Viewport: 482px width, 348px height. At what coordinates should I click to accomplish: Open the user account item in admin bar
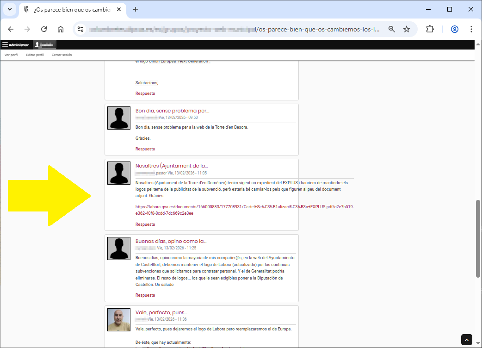[44, 45]
